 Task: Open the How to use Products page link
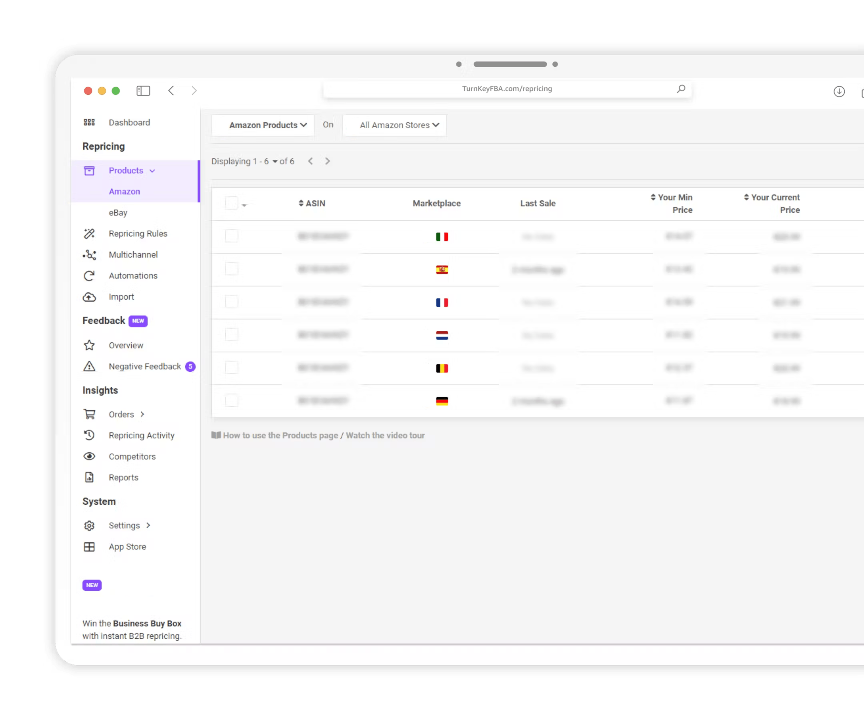tap(280, 435)
